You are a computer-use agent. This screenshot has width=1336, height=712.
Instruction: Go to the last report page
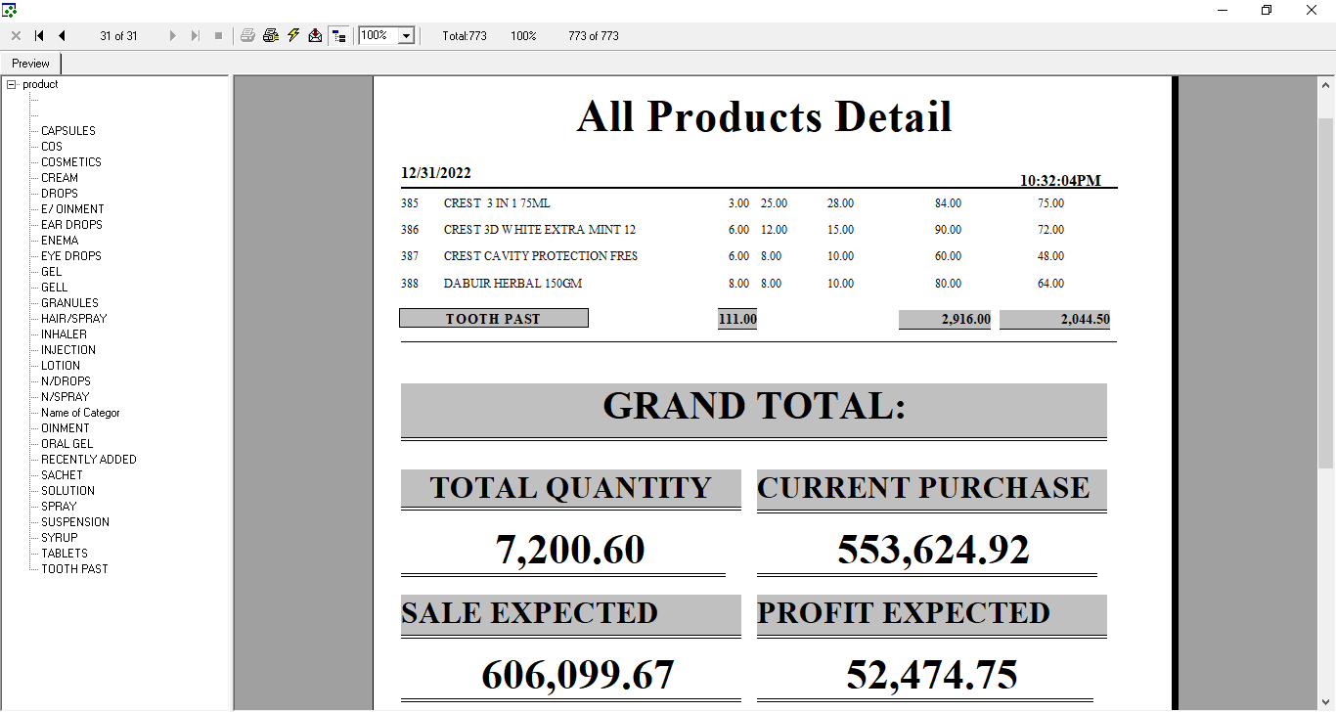[196, 36]
